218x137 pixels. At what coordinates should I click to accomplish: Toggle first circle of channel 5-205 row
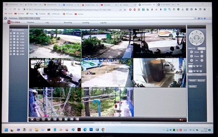click(x=11, y=45)
